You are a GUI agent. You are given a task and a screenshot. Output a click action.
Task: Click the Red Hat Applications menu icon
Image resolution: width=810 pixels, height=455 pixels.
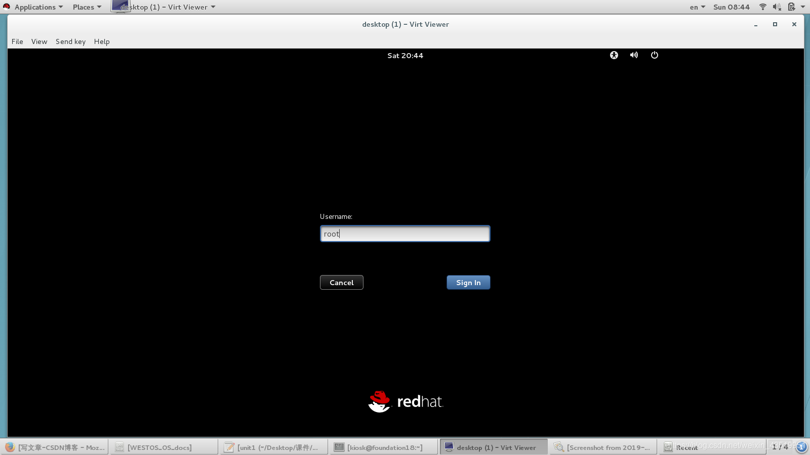(7, 7)
